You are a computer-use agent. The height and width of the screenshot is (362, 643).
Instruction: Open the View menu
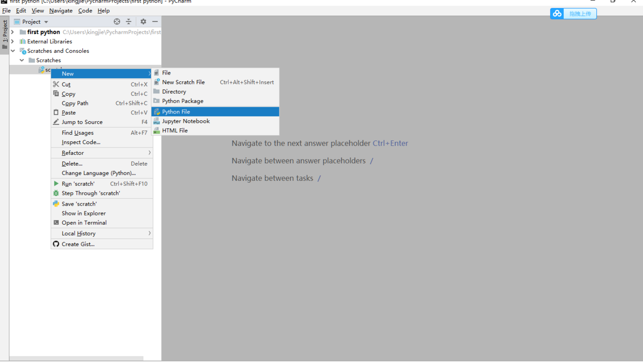pos(38,10)
